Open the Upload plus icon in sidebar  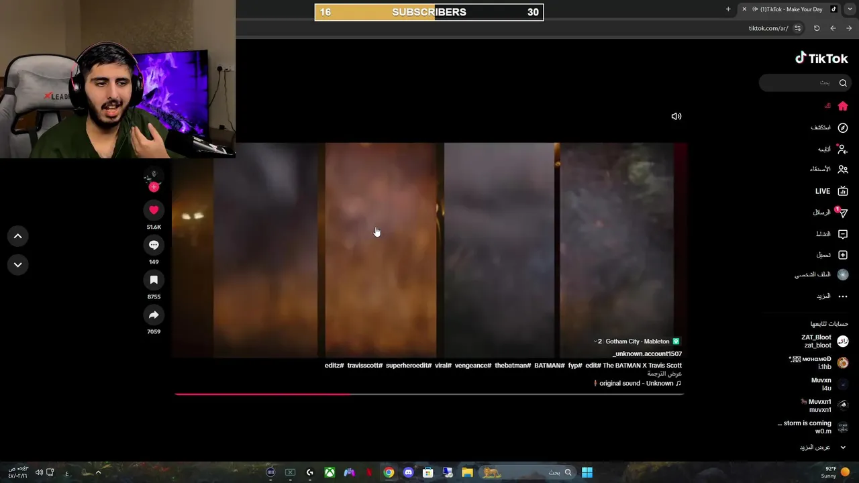tap(843, 255)
